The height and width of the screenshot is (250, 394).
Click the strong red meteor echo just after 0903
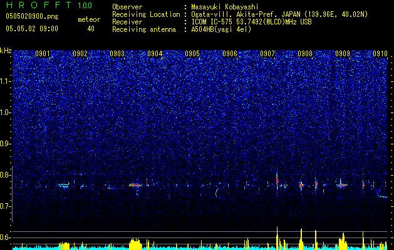pos(135,185)
